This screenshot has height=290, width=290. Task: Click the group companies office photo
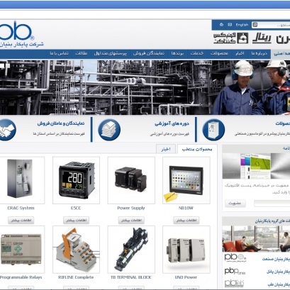256,239
